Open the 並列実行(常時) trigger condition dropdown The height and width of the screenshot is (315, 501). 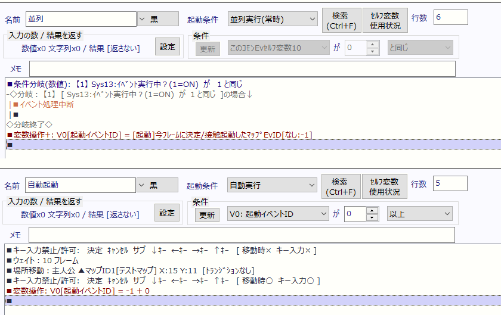tap(273, 19)
